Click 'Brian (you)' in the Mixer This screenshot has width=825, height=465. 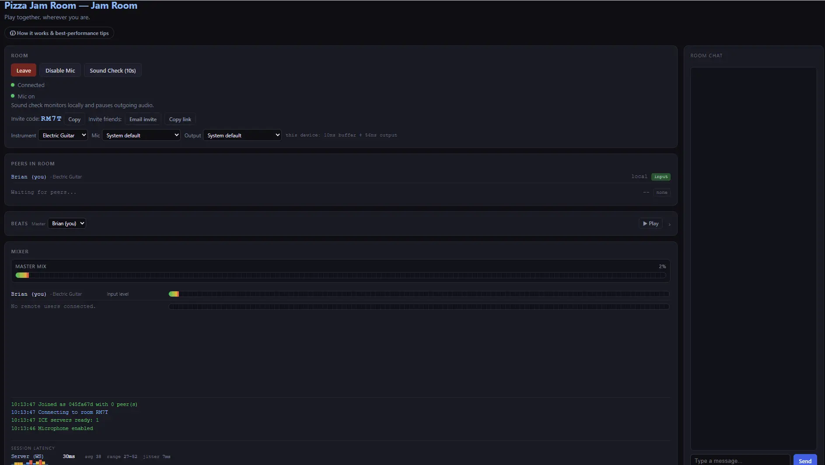[x=28, y=294]
